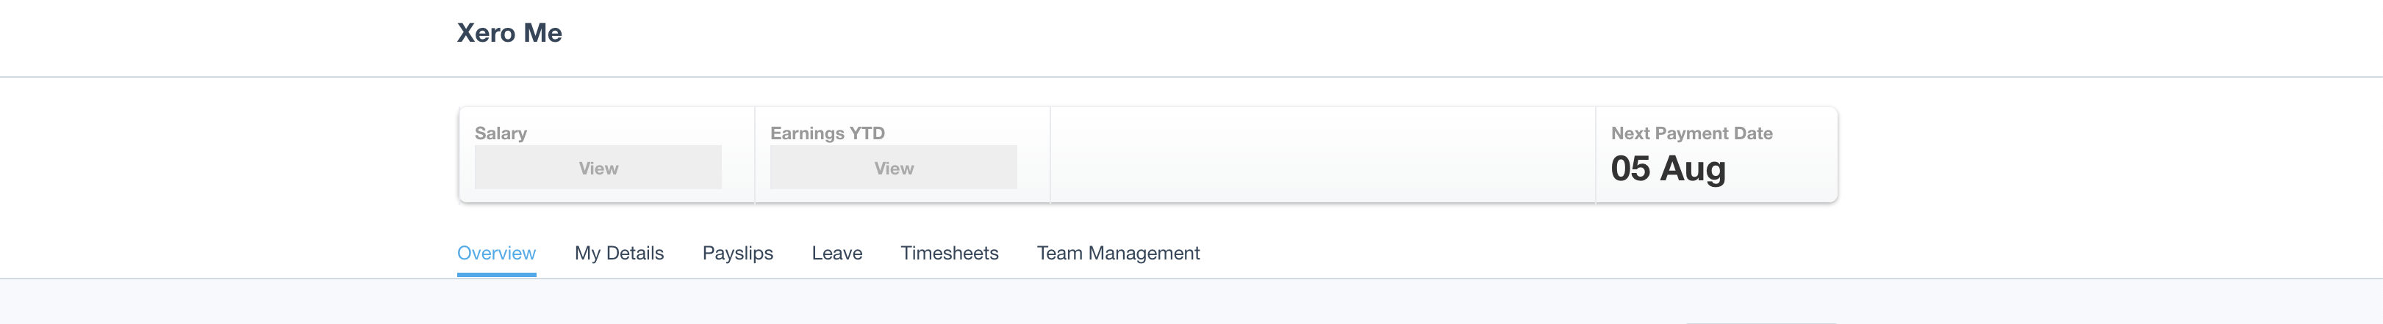The image size is (2383, 324).
Task: Select the Overview tab
Action: tap(496, 253)
